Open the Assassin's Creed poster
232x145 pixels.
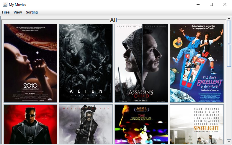141,63
